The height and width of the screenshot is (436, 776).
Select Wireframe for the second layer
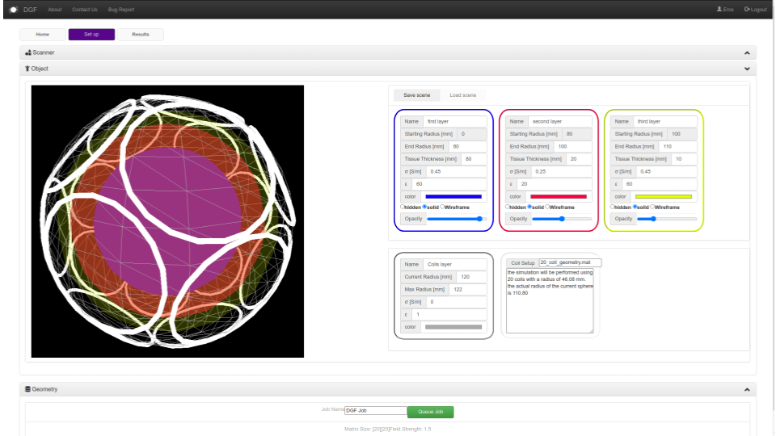pos(548,207)
